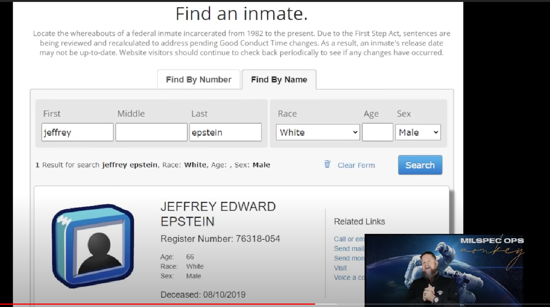The height and width of the screenshot is (307, 550).
Task: Click the First name input field
Action: [78, 132]
